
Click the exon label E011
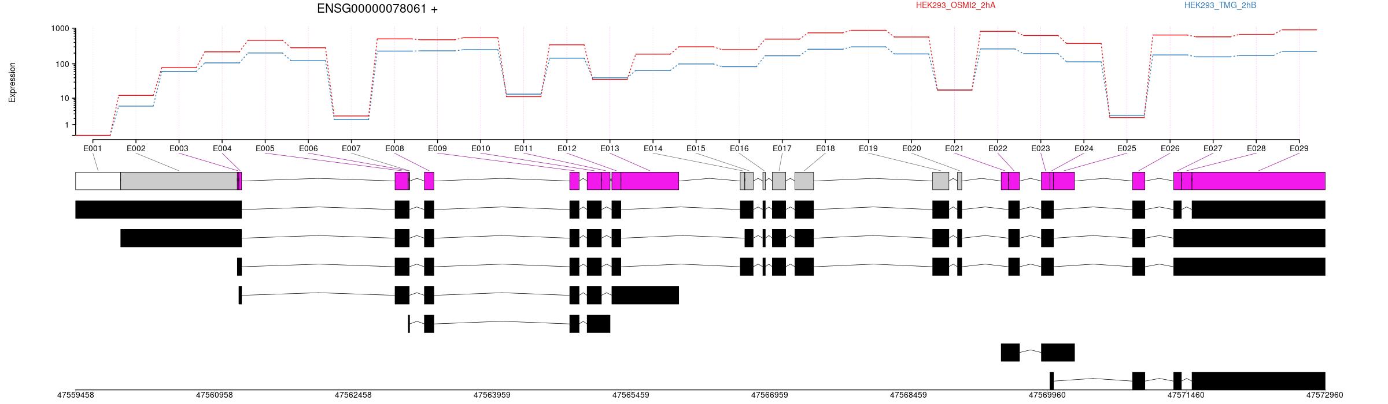tap(523, 148)
